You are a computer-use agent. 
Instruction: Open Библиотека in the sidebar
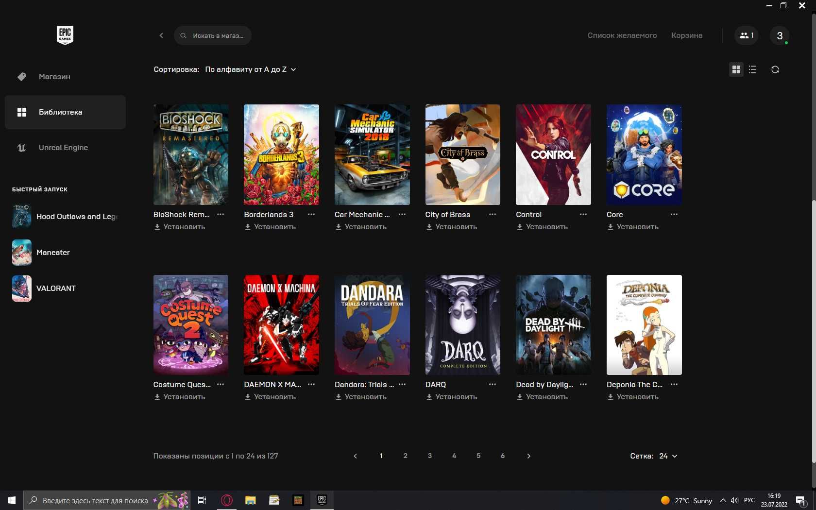coord(65,112)
